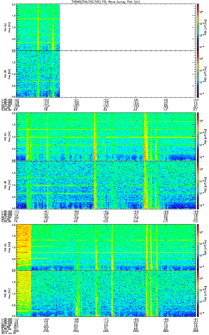This screenshot has height=335, width=209.
Task: Click the THA B-parallel spectrogram panel
Action: pyautogui.click(x=106, y=74)
